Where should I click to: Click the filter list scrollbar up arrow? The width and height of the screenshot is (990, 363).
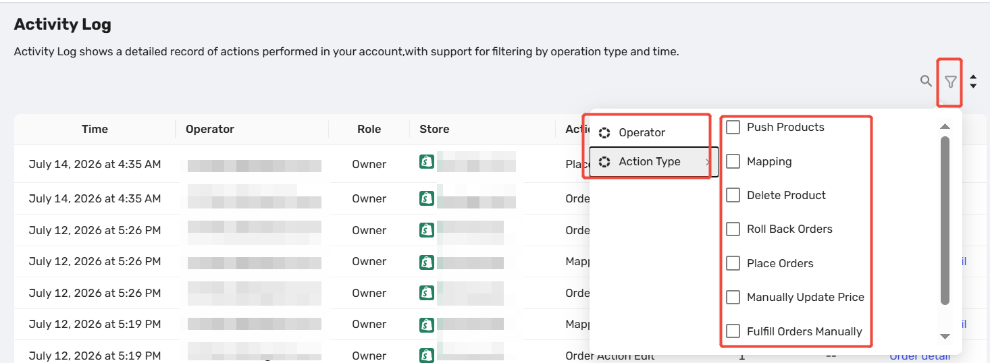945,127
